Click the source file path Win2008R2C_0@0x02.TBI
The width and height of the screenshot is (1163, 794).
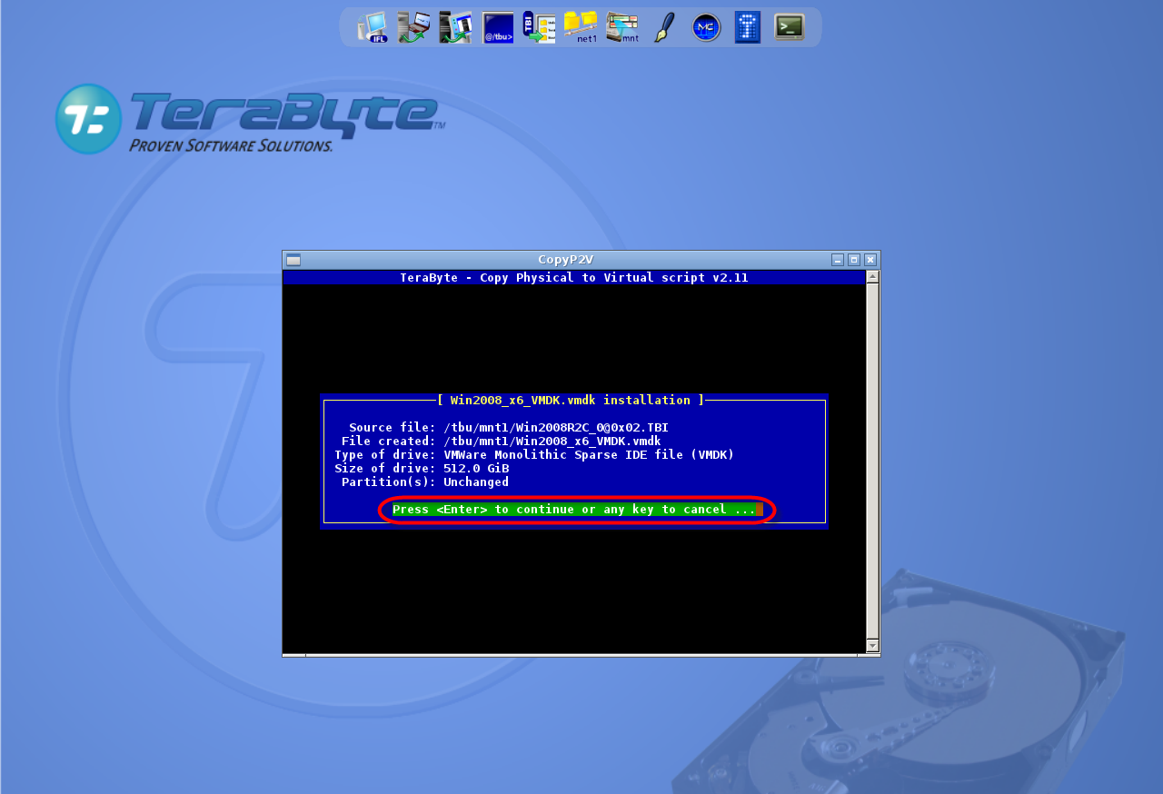tap(556, 428)
